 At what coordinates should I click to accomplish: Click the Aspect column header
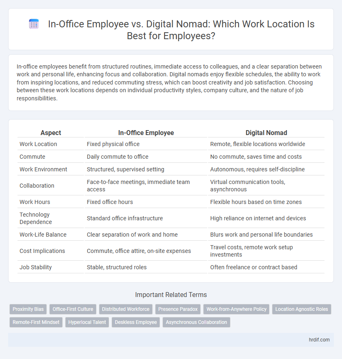[x=51, y=133]
